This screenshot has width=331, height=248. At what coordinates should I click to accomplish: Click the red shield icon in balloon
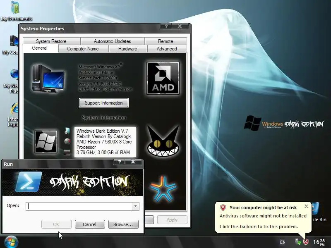(223, 207)
